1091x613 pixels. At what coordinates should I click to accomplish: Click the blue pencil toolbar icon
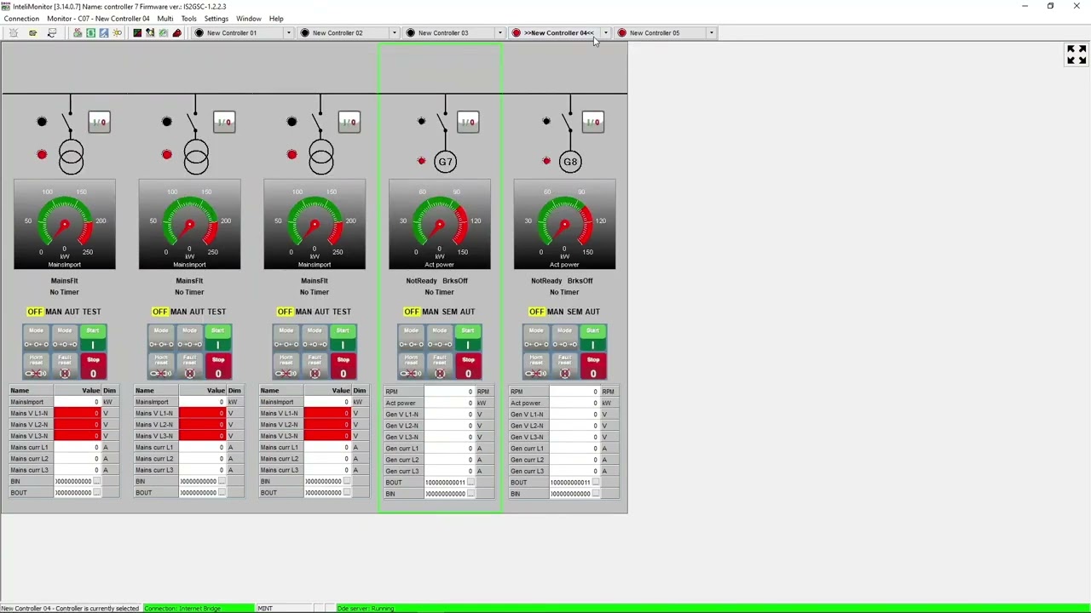tap(104, 32)
